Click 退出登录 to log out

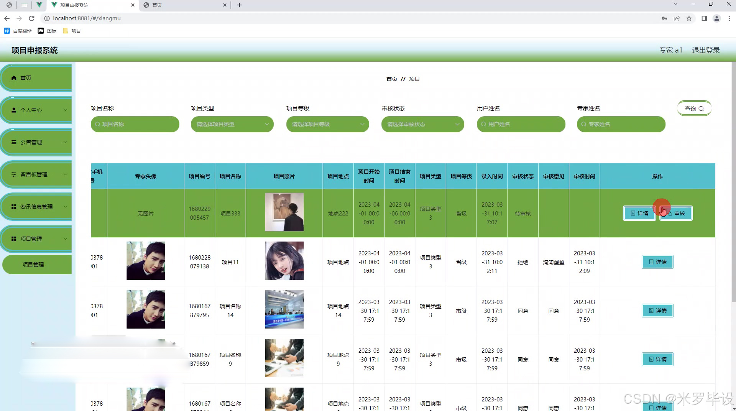[706, 50]
